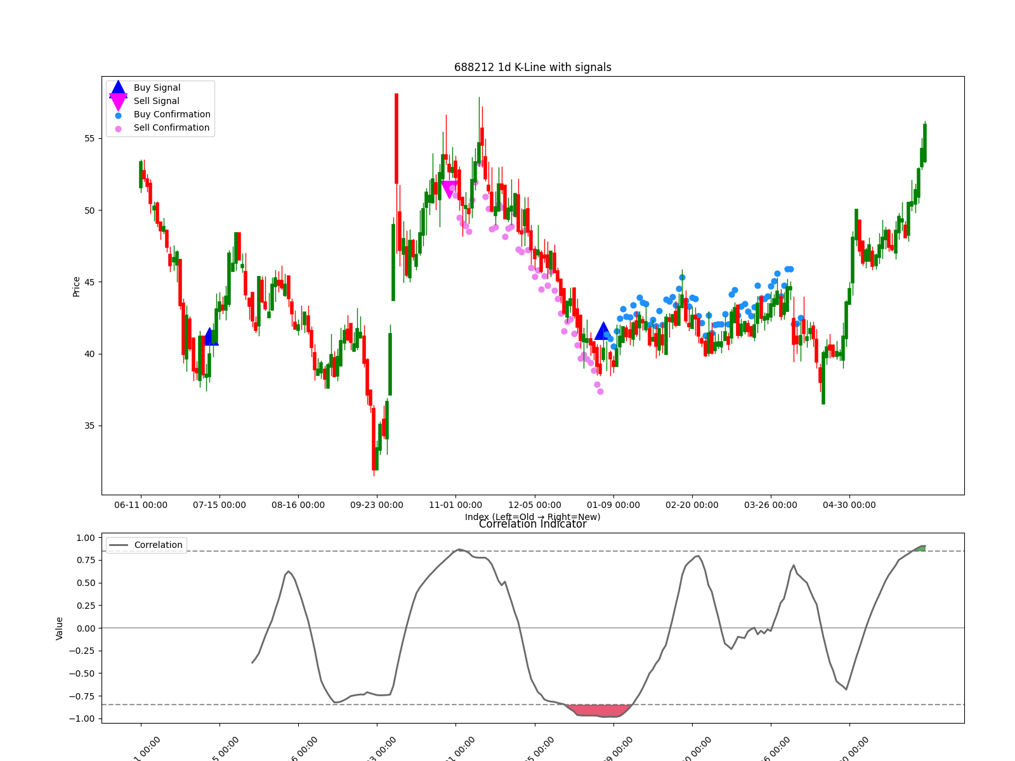Screen dimensions: 1015x761
Task: Select the magenta sell signal triangle near 11-01
Action: [450, 190]
